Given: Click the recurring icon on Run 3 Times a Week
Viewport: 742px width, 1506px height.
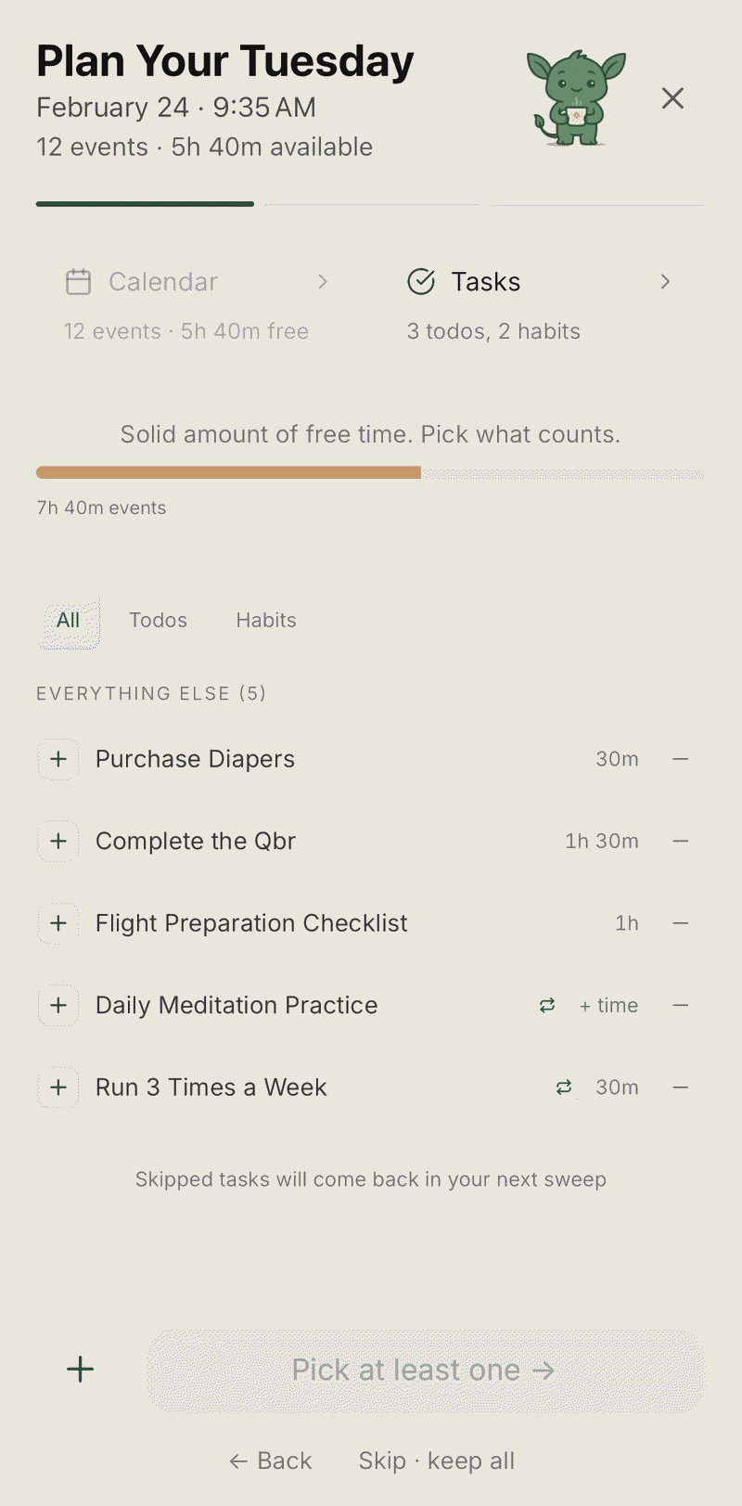Looking at the screenshot, I should [x=564, y=1088].
